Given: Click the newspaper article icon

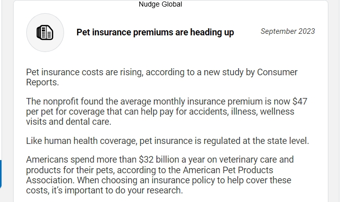Looking at the screenshot, I should tap(45, 33).
